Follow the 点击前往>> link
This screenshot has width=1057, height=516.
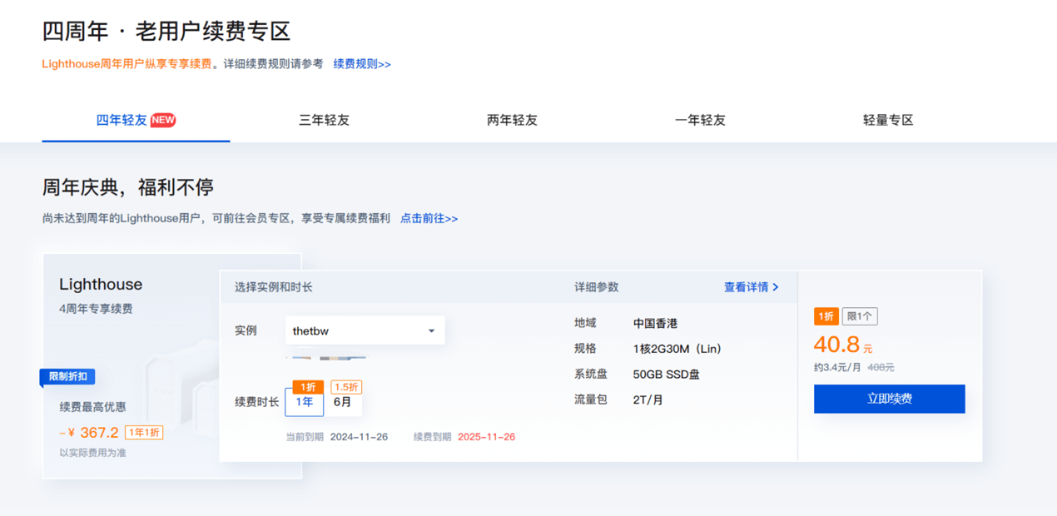[x=429, y=218]
